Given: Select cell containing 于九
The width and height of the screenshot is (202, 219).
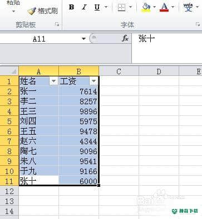Looking at the screenshot, I should [38, 171].
